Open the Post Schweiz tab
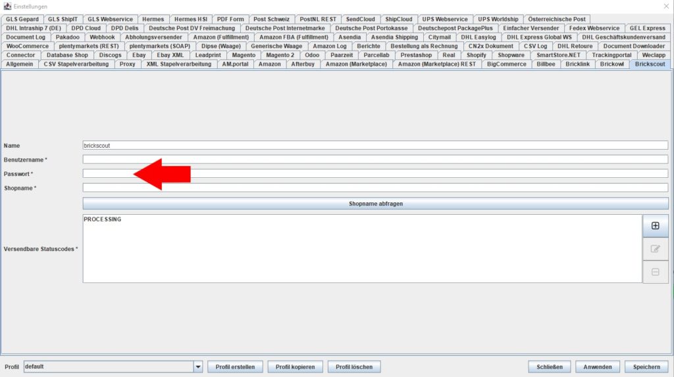Viewport: 674px width, 377px height. point(271,19)
